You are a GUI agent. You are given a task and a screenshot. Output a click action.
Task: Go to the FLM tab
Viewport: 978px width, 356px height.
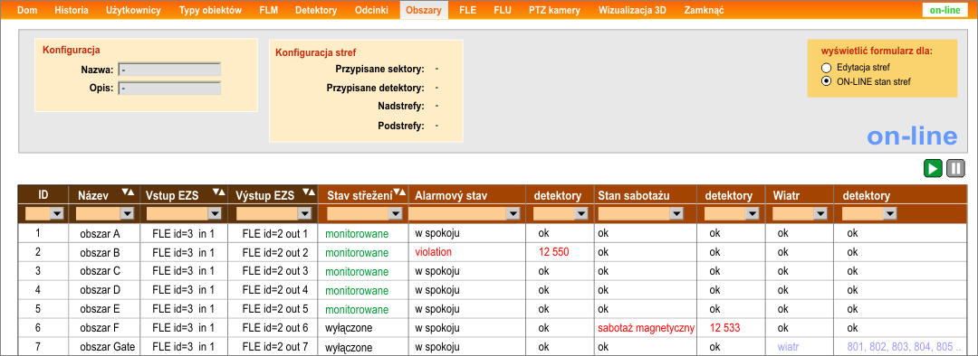pos(269,10)
